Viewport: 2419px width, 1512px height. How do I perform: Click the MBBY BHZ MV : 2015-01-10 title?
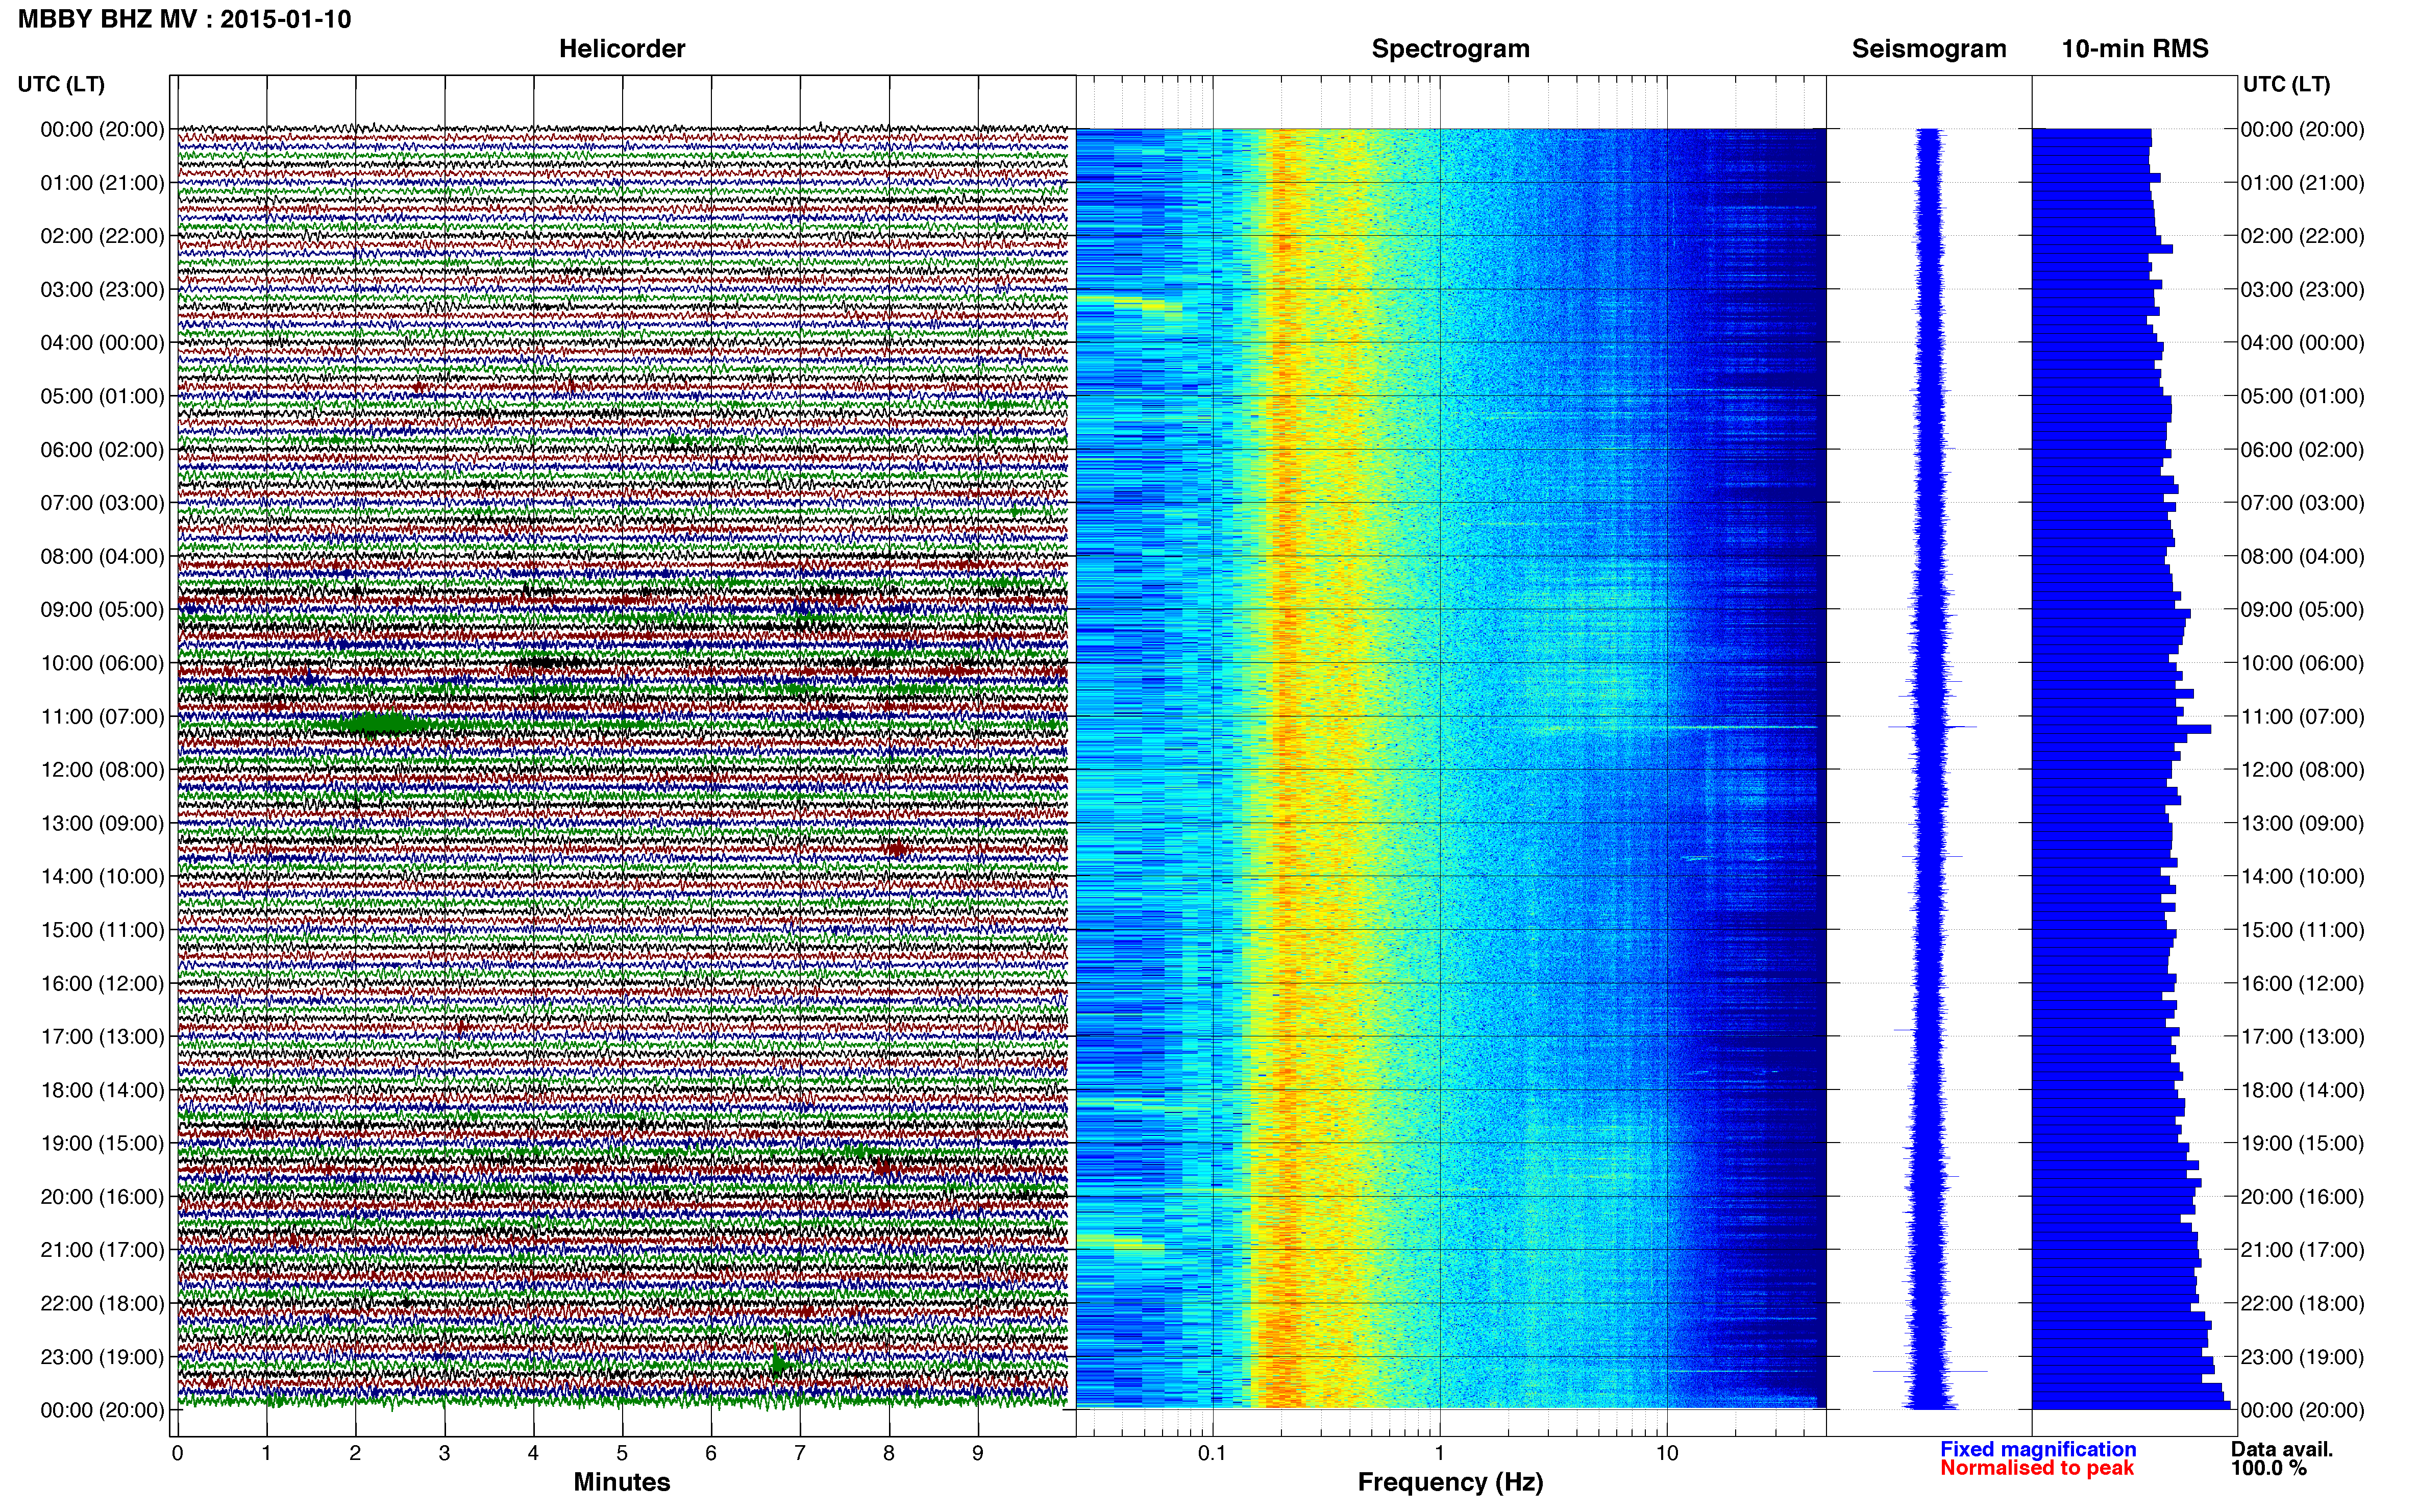coord(185,19)
